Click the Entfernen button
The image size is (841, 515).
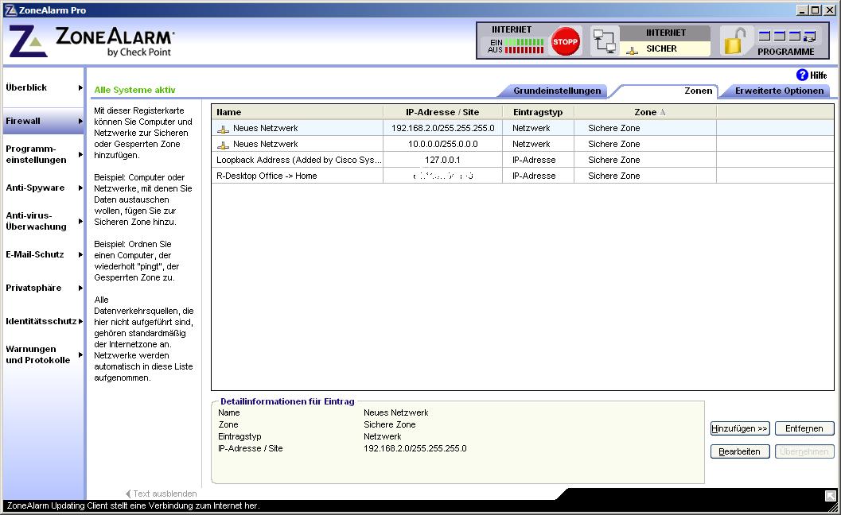click(x=804, y=428)
